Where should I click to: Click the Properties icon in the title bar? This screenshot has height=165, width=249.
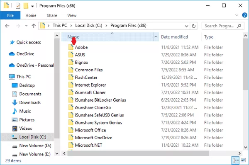[18, 6]
